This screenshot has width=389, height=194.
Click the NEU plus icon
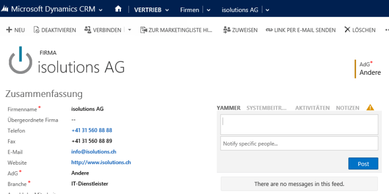(x=9, y=30)
